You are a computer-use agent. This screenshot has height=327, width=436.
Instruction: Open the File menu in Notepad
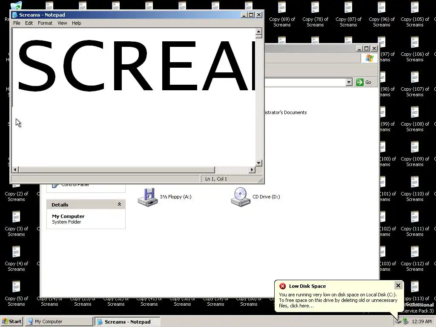tap(17, 23)
